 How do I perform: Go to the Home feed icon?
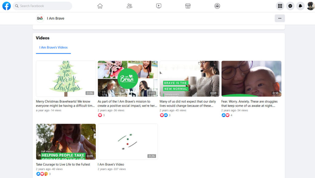coord(100,6)
